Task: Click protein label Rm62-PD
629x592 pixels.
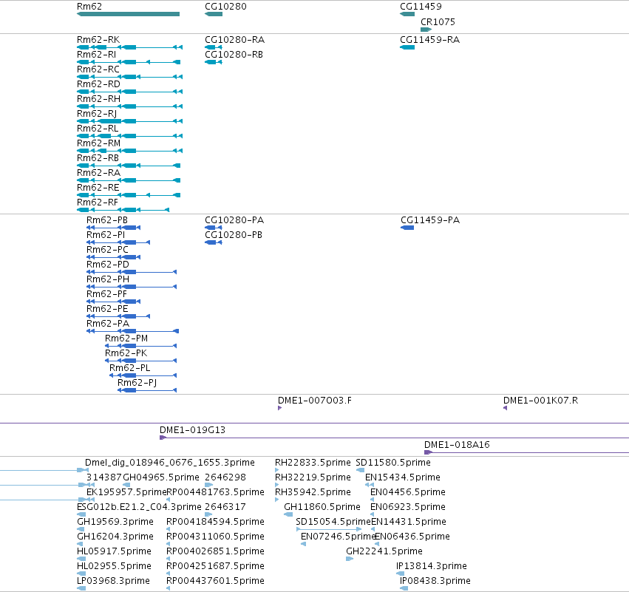Action: pyautogui.click(x=107, y=265)
